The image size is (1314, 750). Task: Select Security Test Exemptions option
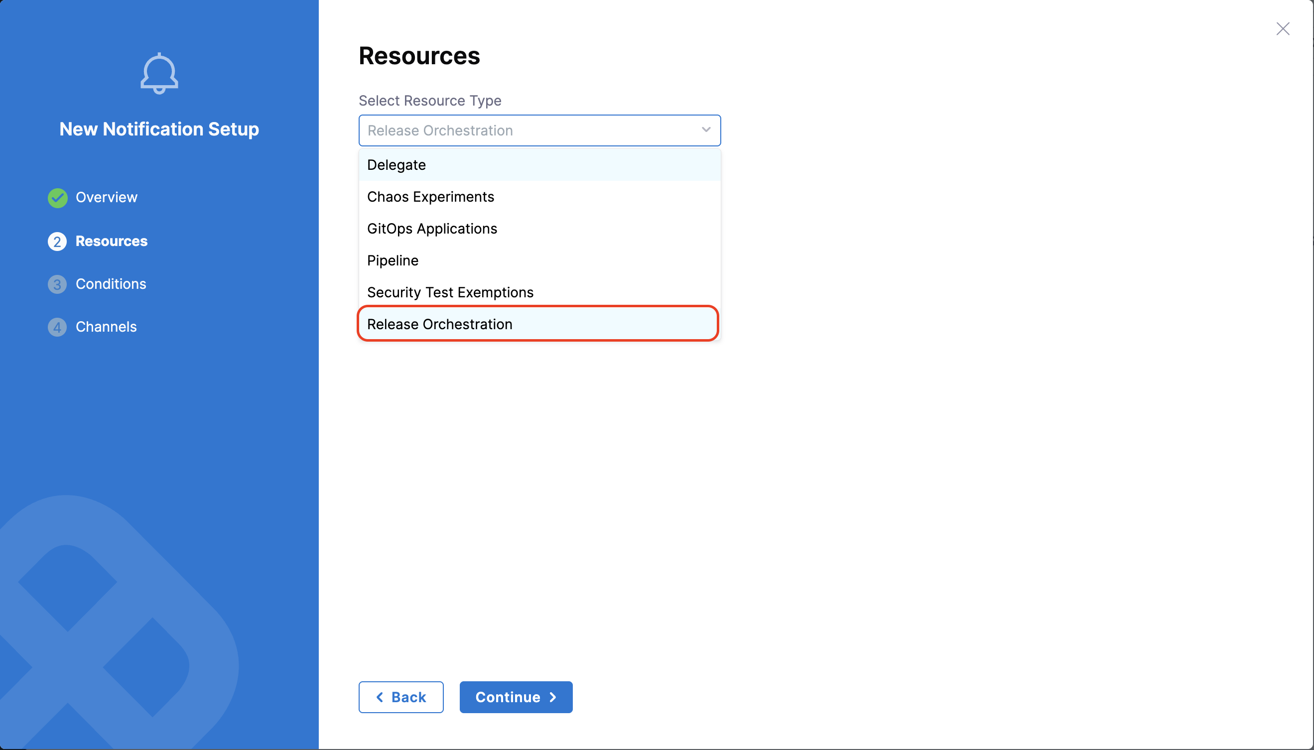coord(539,293)
